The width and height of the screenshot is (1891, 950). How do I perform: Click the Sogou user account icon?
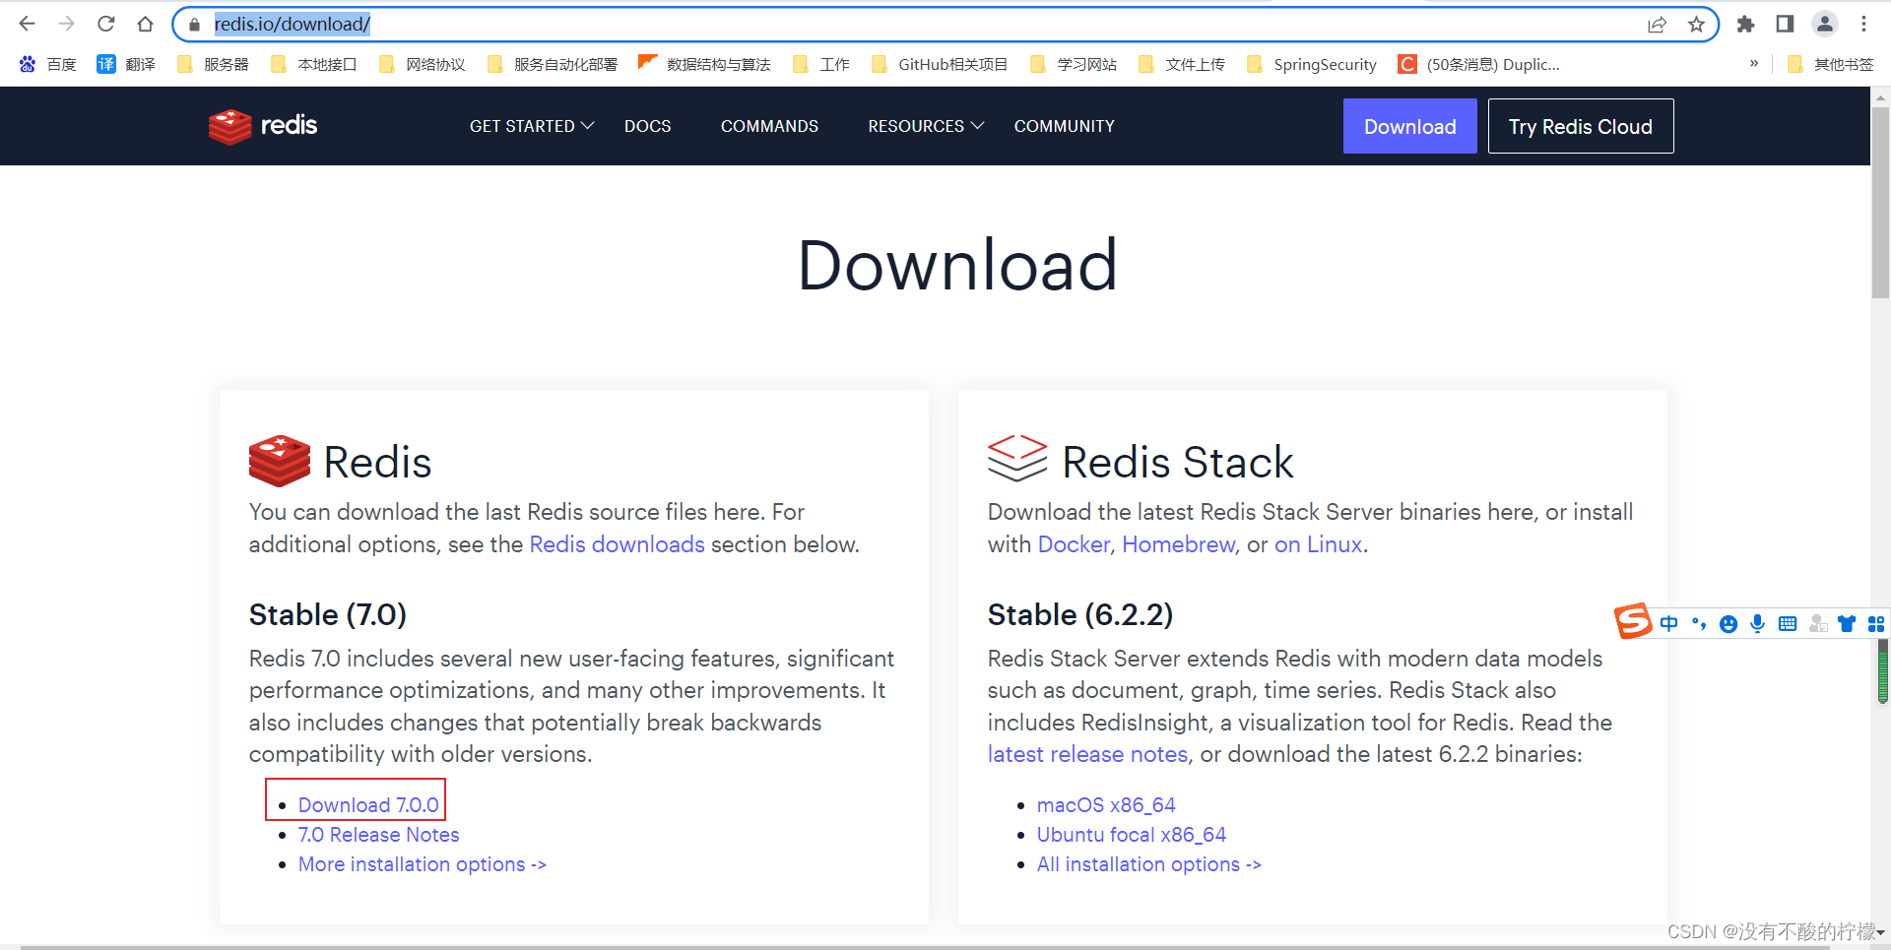1818,623
